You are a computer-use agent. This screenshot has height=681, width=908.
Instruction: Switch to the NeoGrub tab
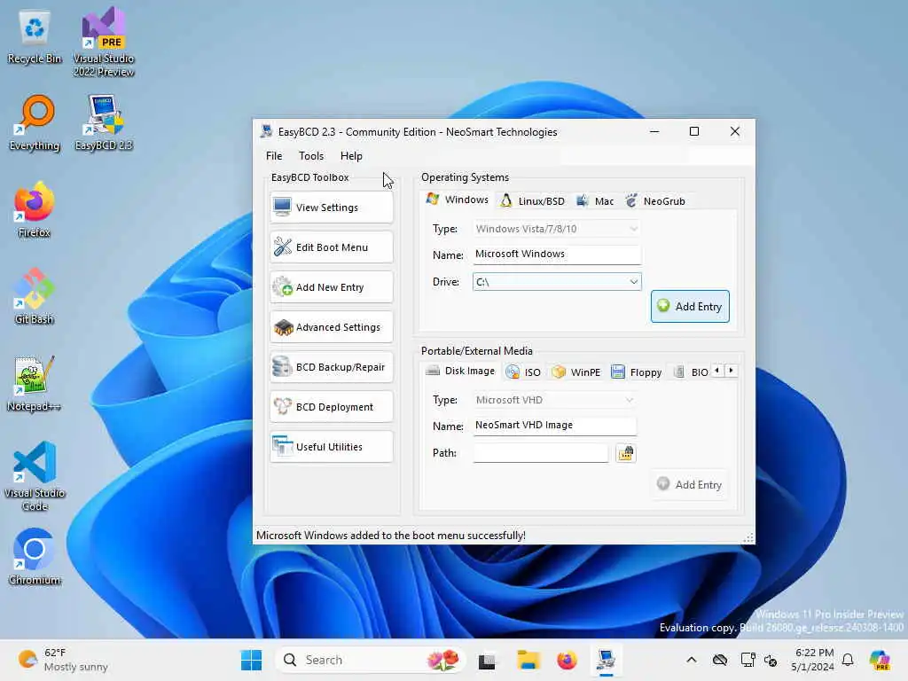[x=655, y=201]
